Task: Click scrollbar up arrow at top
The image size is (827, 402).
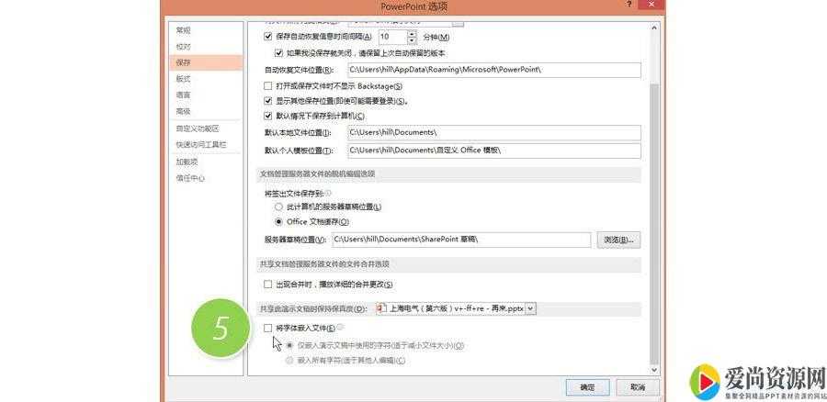Action: pos(654,29)
